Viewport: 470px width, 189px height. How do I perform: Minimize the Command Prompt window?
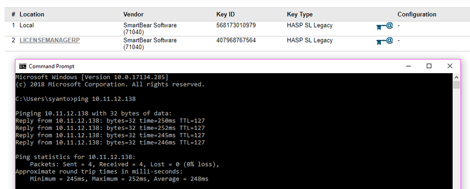point(407,66)
